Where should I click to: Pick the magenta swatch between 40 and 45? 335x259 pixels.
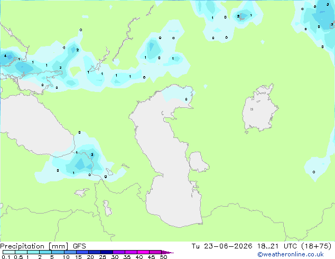pyautogui.click(x=143, y=252)
